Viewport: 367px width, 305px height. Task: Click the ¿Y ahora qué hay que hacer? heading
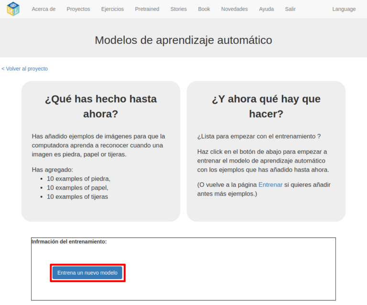pyautogui.click(x=266, y=106)
